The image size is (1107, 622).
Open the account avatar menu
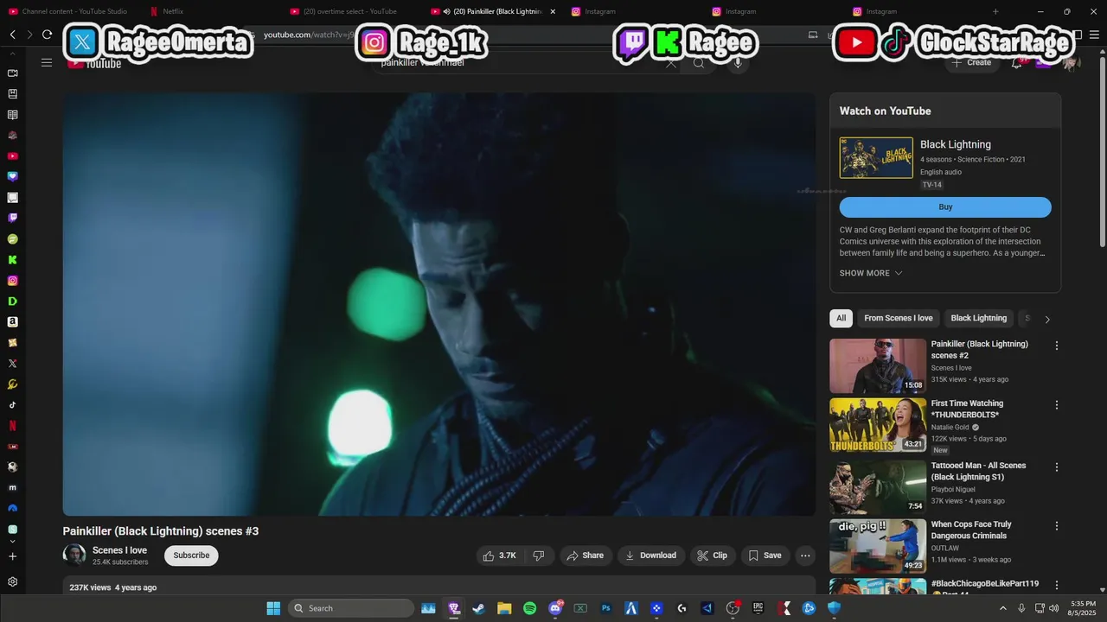[1072, 63]
